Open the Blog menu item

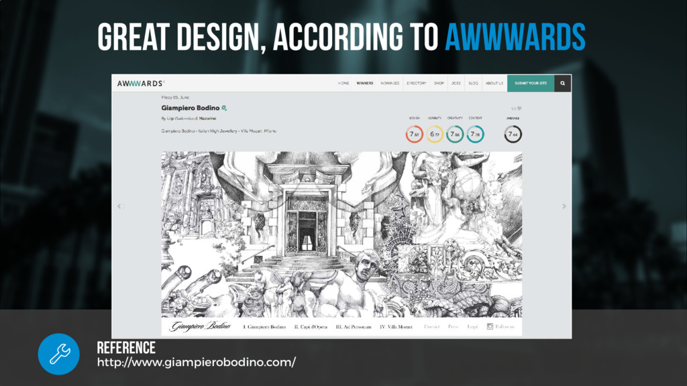click(473, 83)
